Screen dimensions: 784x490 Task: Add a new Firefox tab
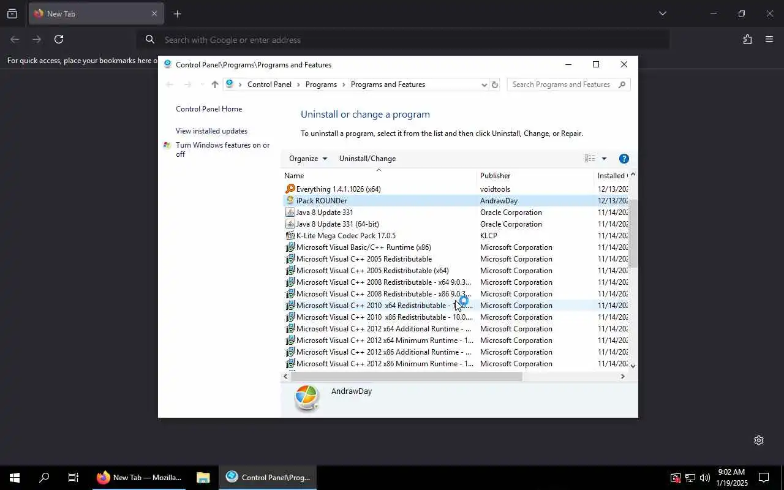(177, 13)
